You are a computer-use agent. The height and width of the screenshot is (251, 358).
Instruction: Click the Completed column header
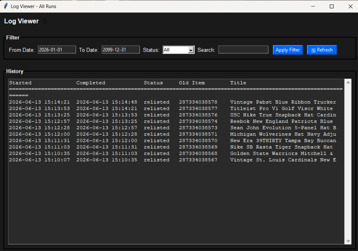coord(91,83)
